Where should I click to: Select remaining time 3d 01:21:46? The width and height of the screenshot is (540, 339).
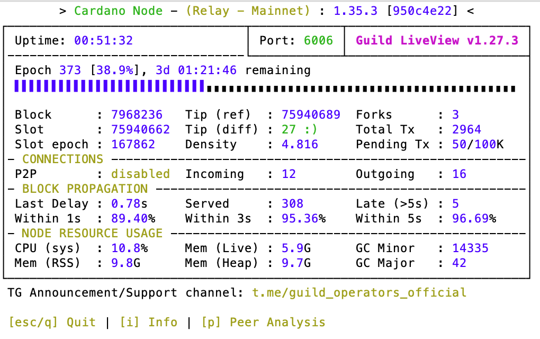pos(196,70)
